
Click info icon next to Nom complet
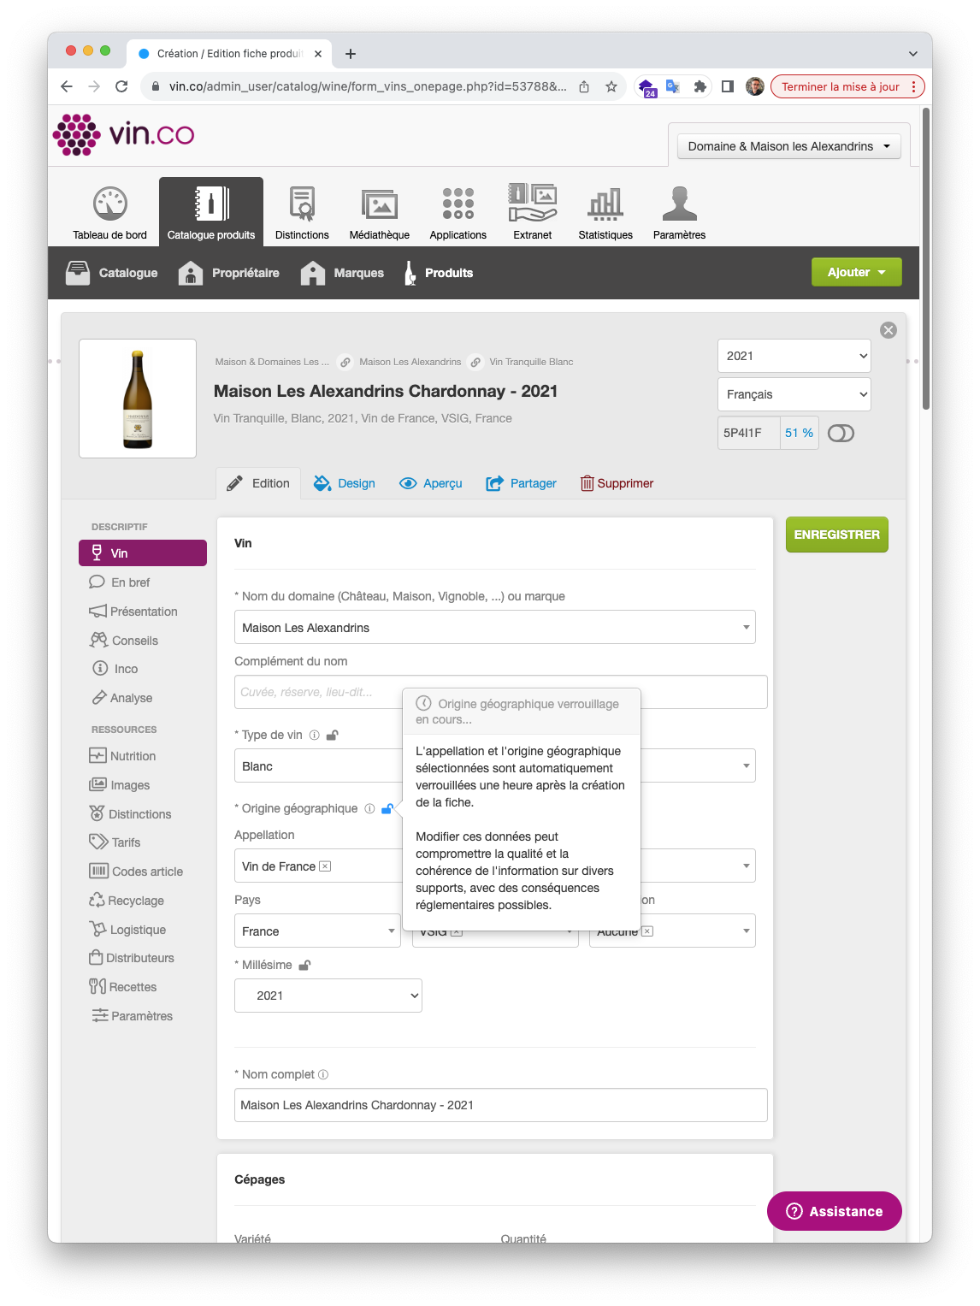pyautogui.click(x=323, y=1074)
